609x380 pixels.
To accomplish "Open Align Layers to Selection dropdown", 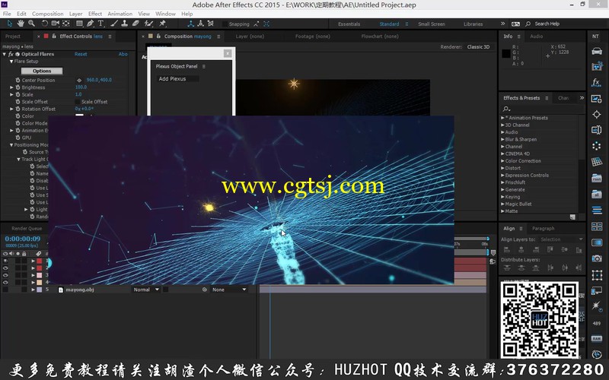I will pyautogui.click(x=560, y=239).
